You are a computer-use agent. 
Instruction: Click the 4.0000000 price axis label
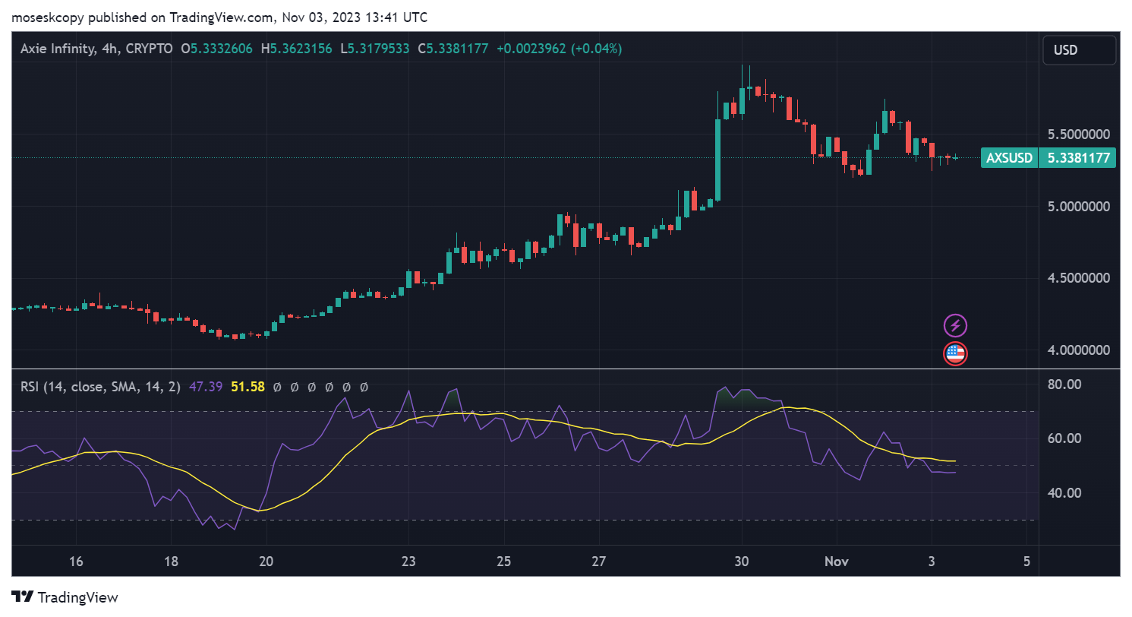tap(1080, 350)
